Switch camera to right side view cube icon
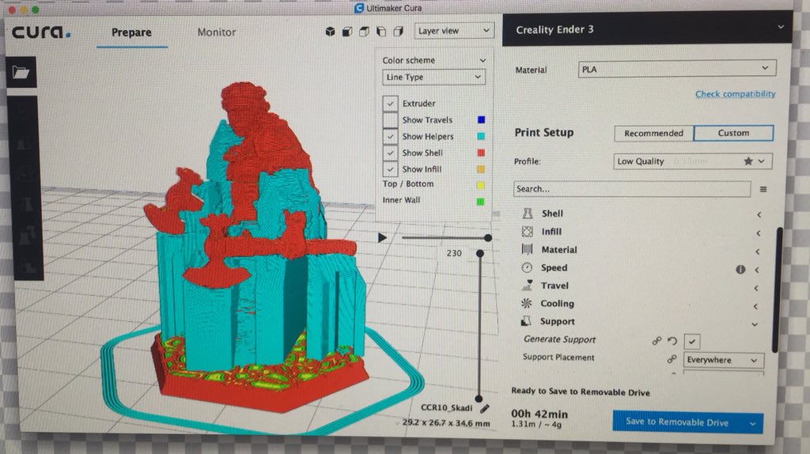Image resolution: width=810 pixels, height=454 pixels. coord(399,32)
